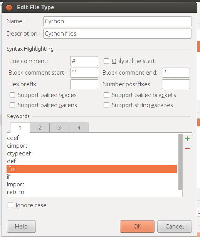Enable Only at line start checkbox

[x=106, y=61]
